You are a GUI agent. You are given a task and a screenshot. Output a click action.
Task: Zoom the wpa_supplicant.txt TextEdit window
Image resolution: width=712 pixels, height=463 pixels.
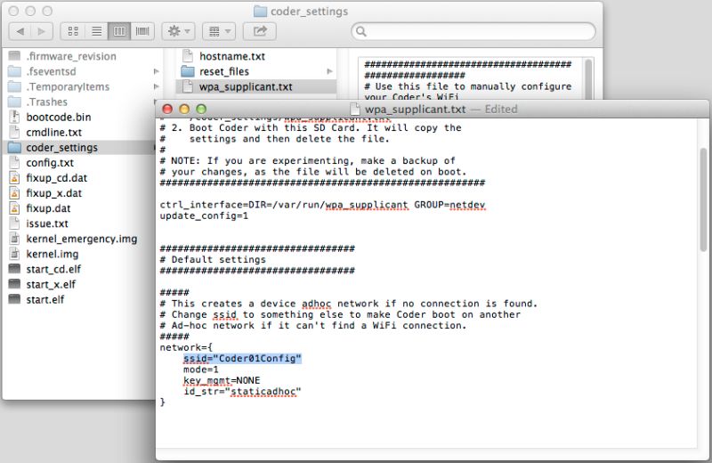(x=201, y=109)
